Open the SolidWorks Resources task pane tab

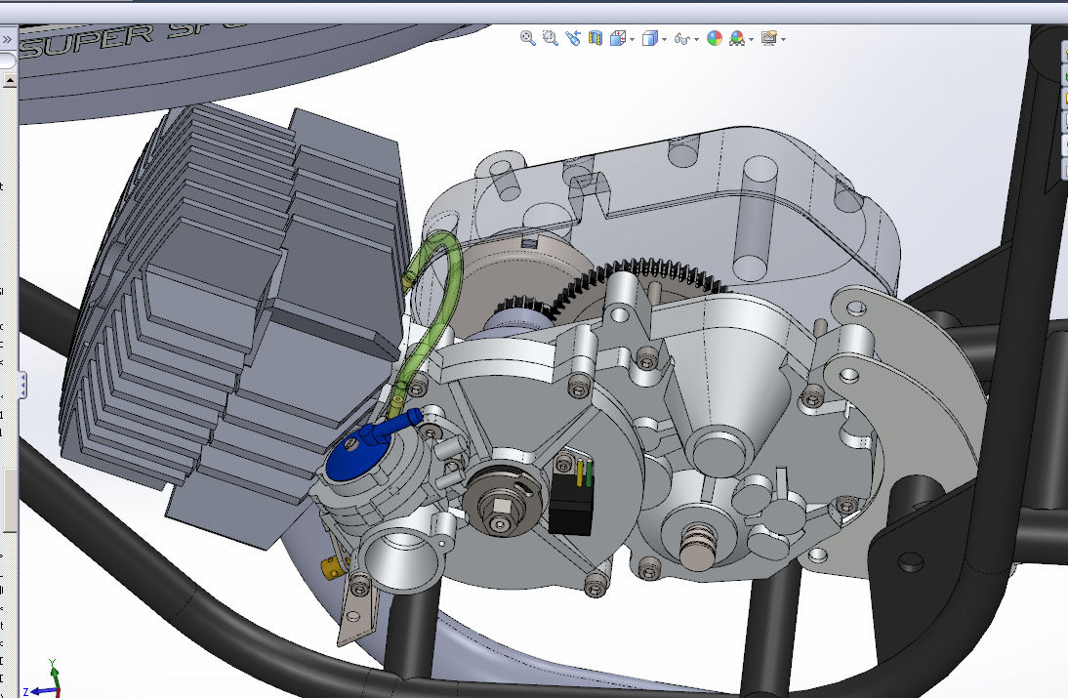click(1064, 53)
